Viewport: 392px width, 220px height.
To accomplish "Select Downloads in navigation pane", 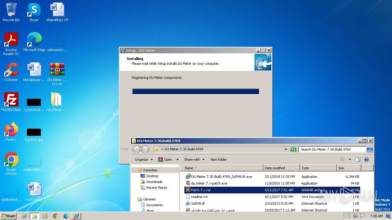I will click(x=154, y=182).
